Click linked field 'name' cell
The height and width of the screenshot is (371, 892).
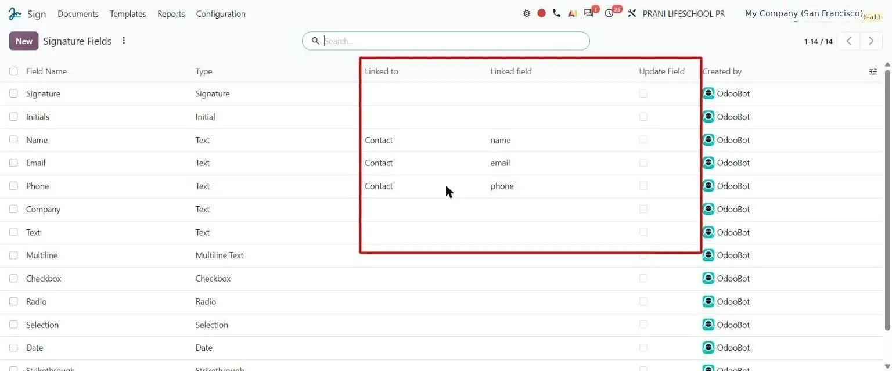click(x=501, y=140)
